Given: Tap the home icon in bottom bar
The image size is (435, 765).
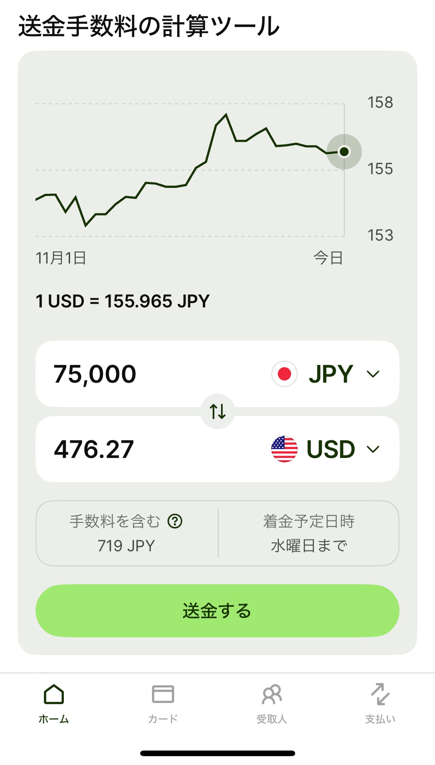Looking at the screenshot, I should [54, 695].
